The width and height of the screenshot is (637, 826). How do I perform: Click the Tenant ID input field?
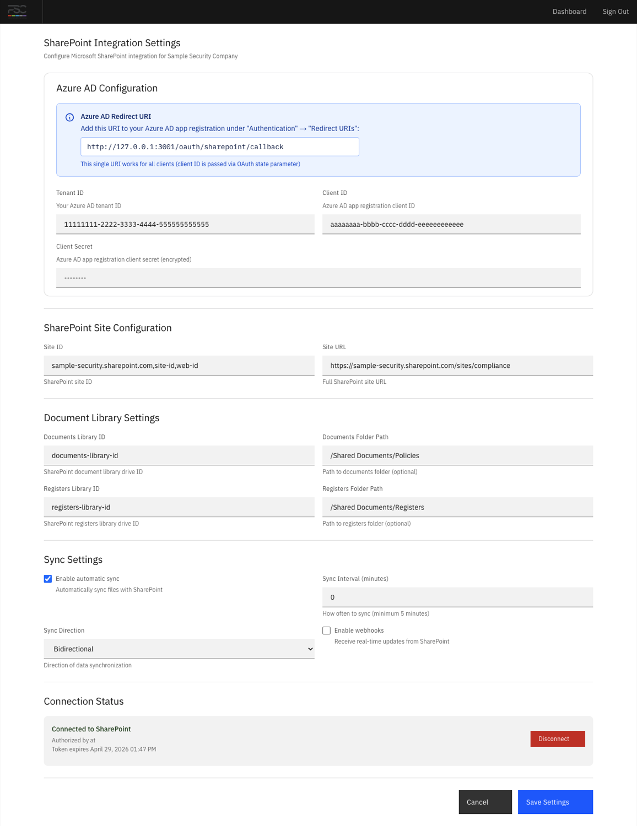tap(185, 224)
